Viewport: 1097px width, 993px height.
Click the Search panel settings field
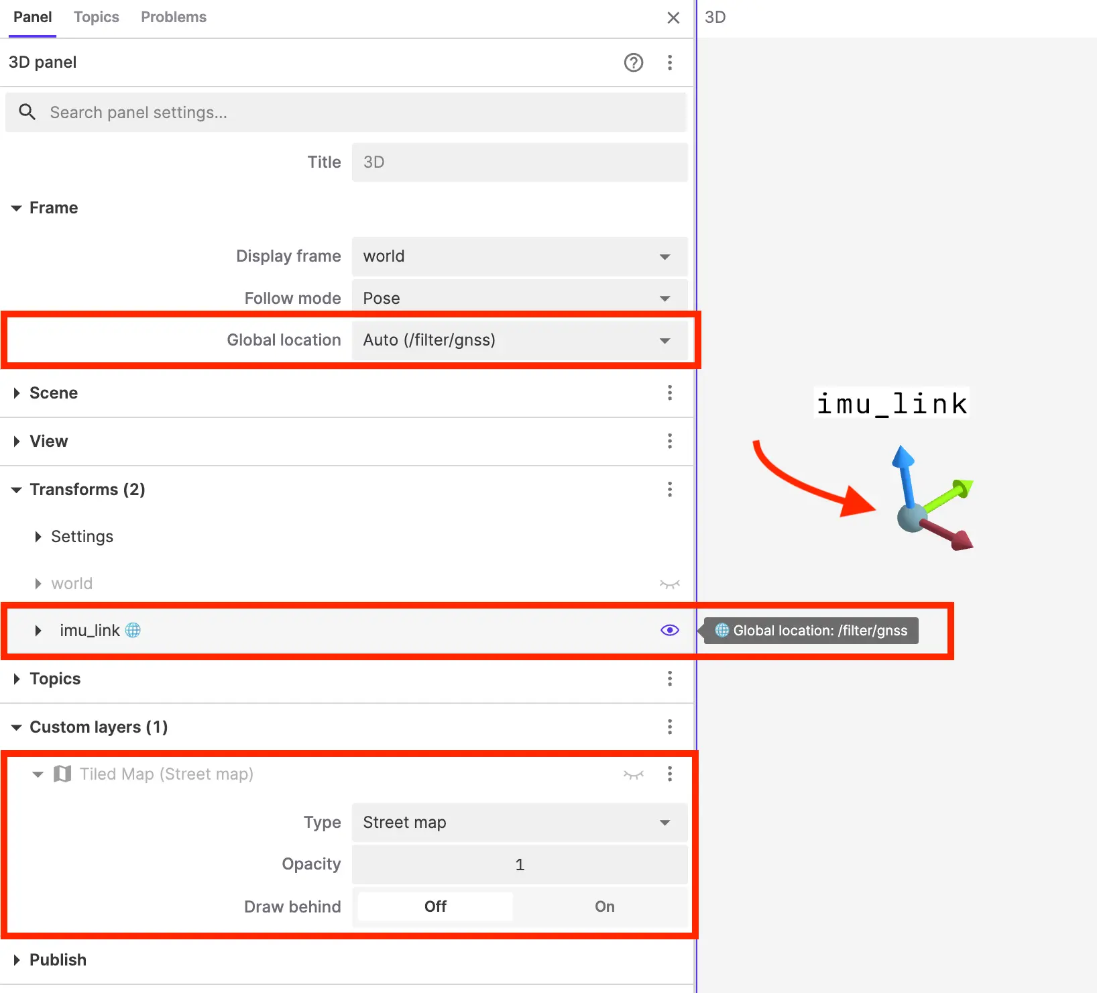coord(362,113)
